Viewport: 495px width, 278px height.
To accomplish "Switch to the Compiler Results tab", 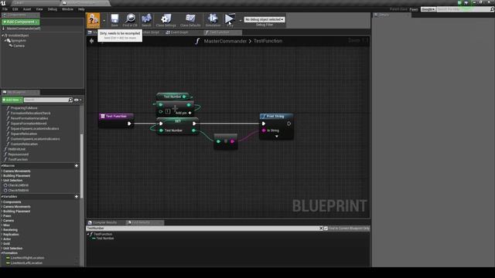I will pos(104,222).
